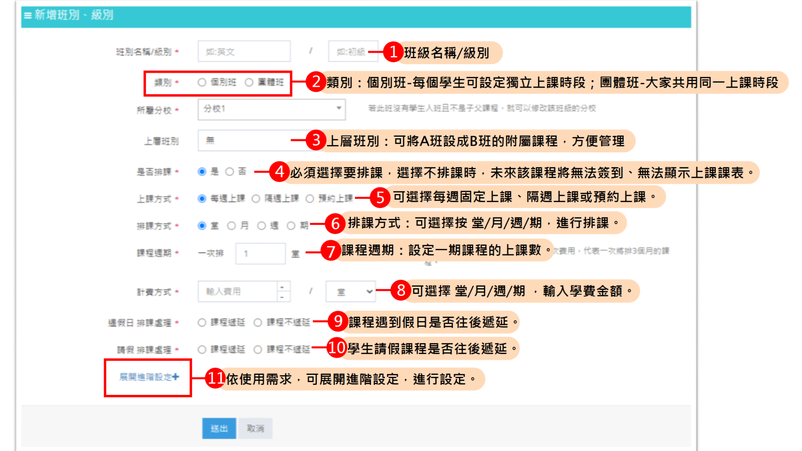Screen dimensions: 802x451
Task: Choose 否 for 是否排課
Action: pos(230,172)
